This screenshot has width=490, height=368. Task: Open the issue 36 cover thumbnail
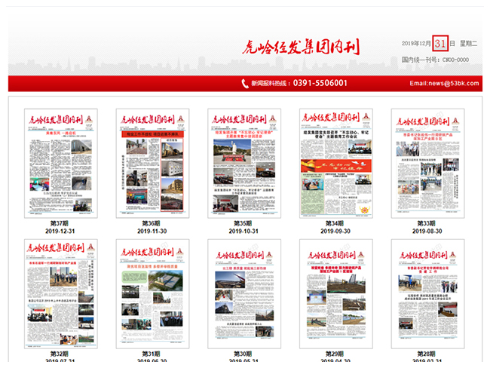click(152, 164)
